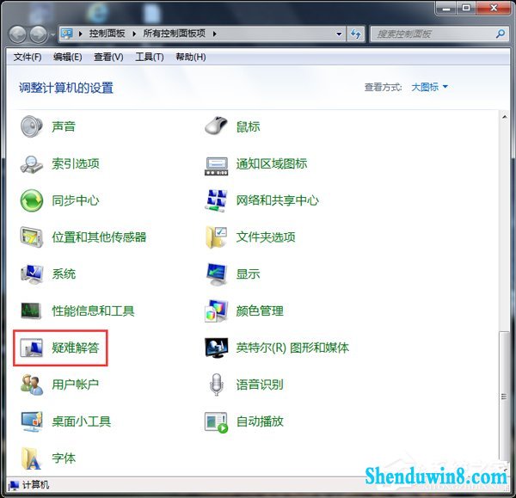Open the 鼠标 mouse icon
This screenshot has width=516, height=498.
(x=216, y=126)
